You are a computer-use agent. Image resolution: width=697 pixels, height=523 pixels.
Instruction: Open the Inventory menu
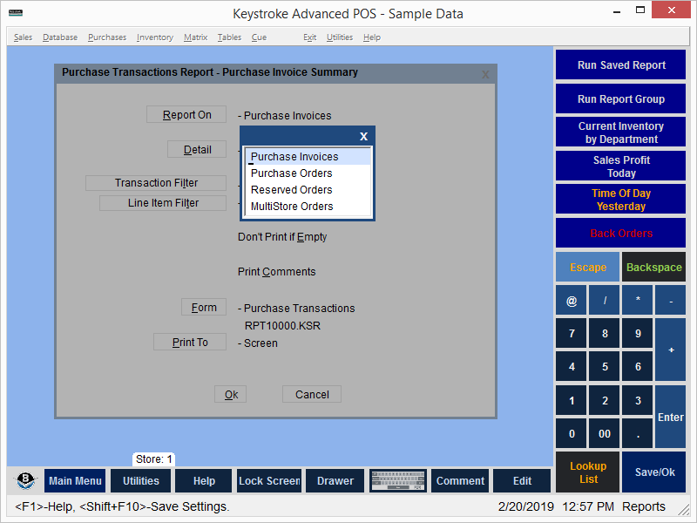tap(154, 37)
